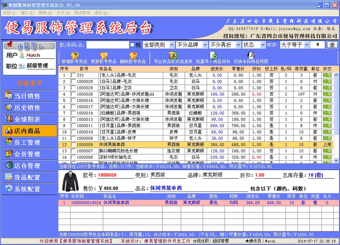Click the 总库存量 value 10 (套)
The image size is (340, 245).
click(x=316, y=175)
